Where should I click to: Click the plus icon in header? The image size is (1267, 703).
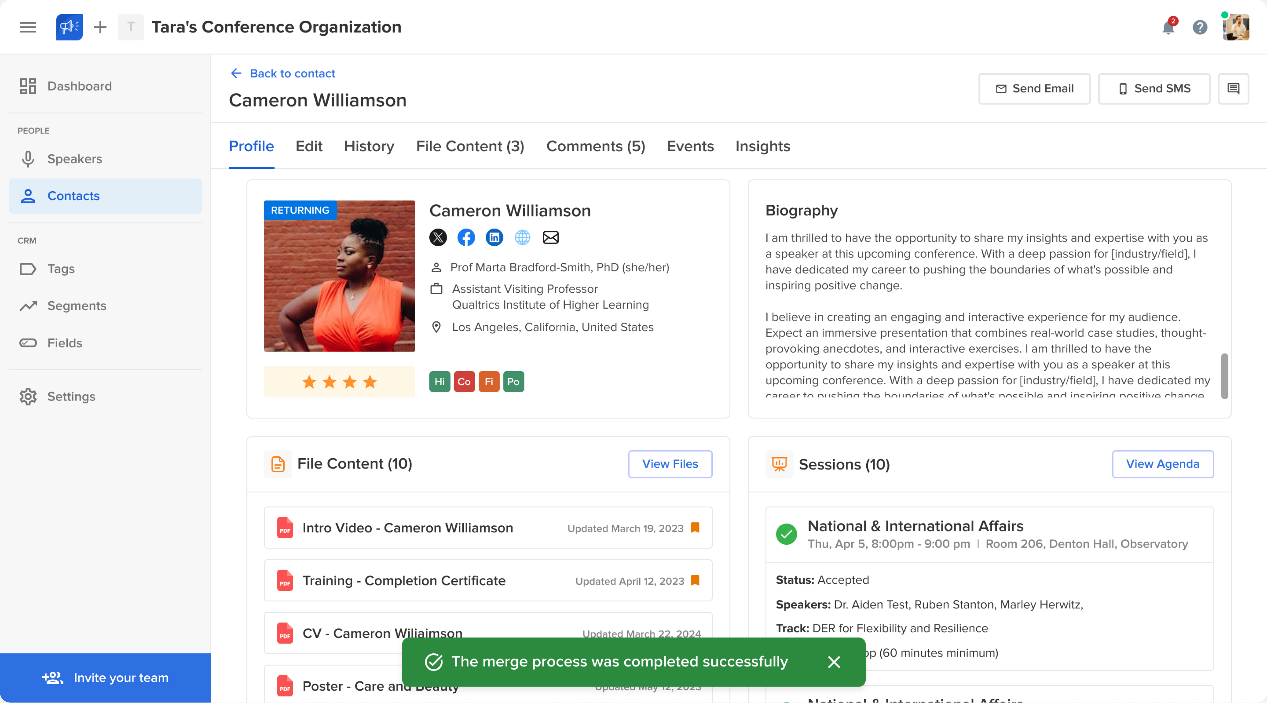tap(100, 27)
